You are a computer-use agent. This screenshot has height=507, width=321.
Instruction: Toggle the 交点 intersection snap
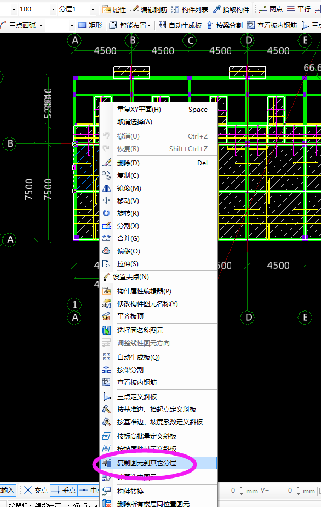pyautogui.click(x=36, y=491)
